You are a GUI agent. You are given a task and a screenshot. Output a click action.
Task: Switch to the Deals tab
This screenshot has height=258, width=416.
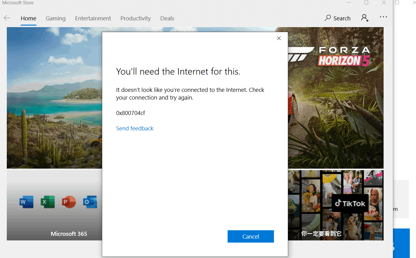coord(167,18)
